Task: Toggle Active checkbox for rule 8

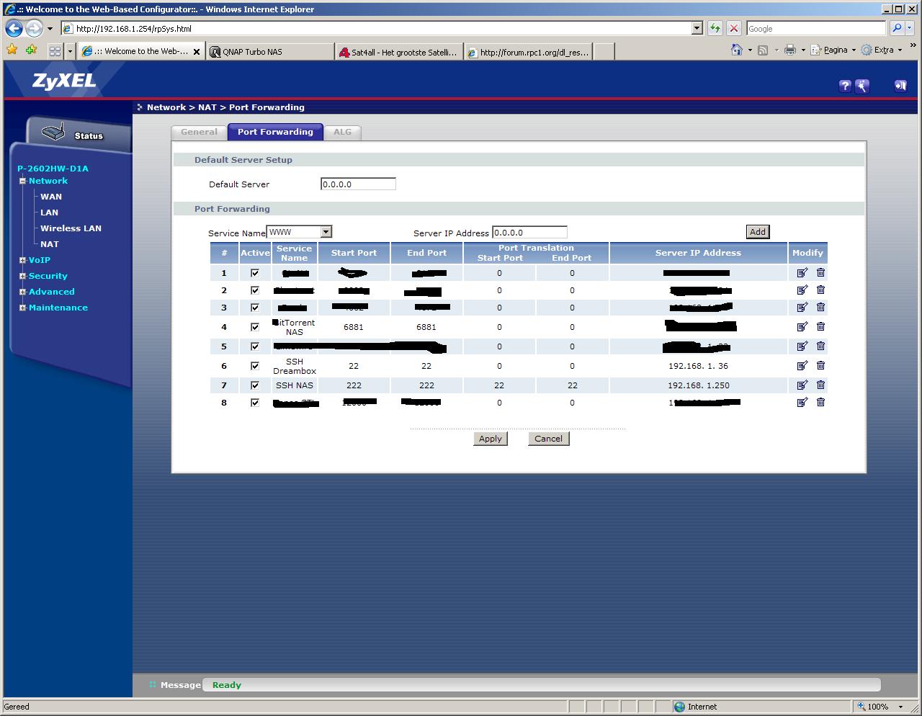Action: [254, 403]
